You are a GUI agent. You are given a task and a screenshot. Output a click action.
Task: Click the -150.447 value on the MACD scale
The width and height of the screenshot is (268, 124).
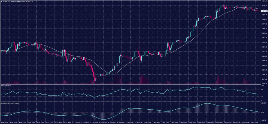(x=264, y=120)
